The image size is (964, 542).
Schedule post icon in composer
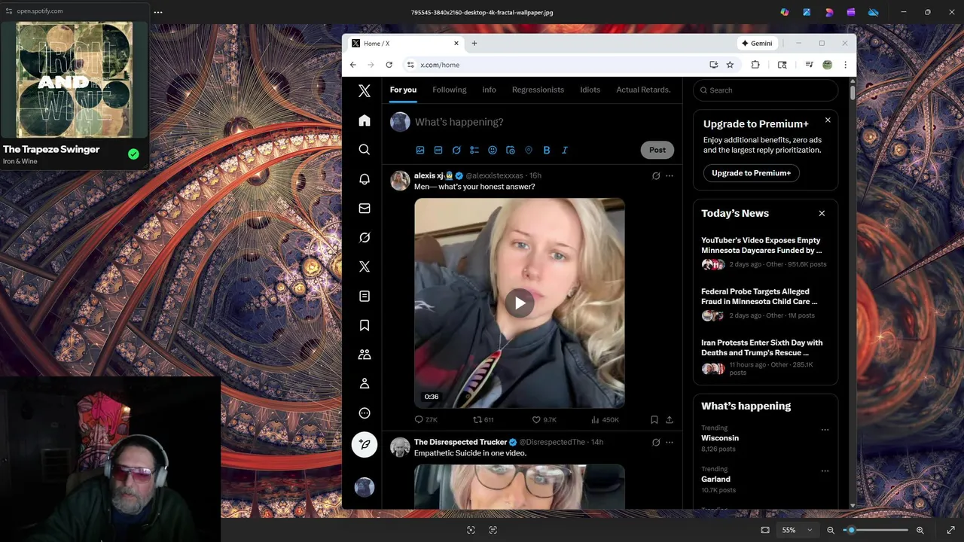pyautogui.click(x=511, y=150)
